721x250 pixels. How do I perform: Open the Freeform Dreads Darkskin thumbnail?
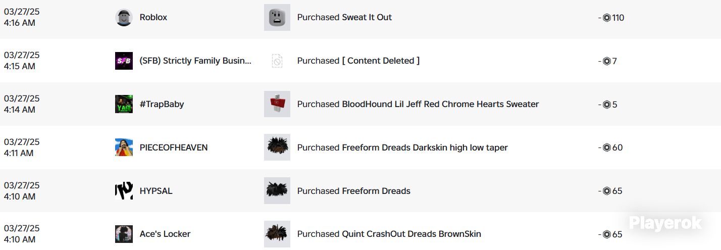coord(277,147)
